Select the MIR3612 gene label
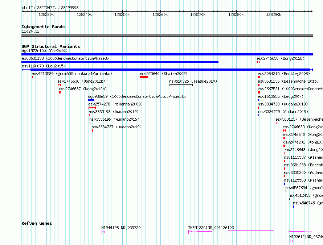The height and width of the screenshot is (245, 323). 306,237
